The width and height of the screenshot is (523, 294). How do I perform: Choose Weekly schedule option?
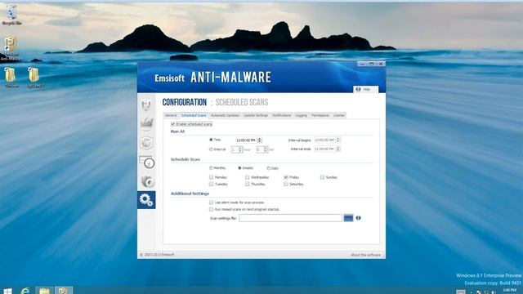tap(239, 168)
